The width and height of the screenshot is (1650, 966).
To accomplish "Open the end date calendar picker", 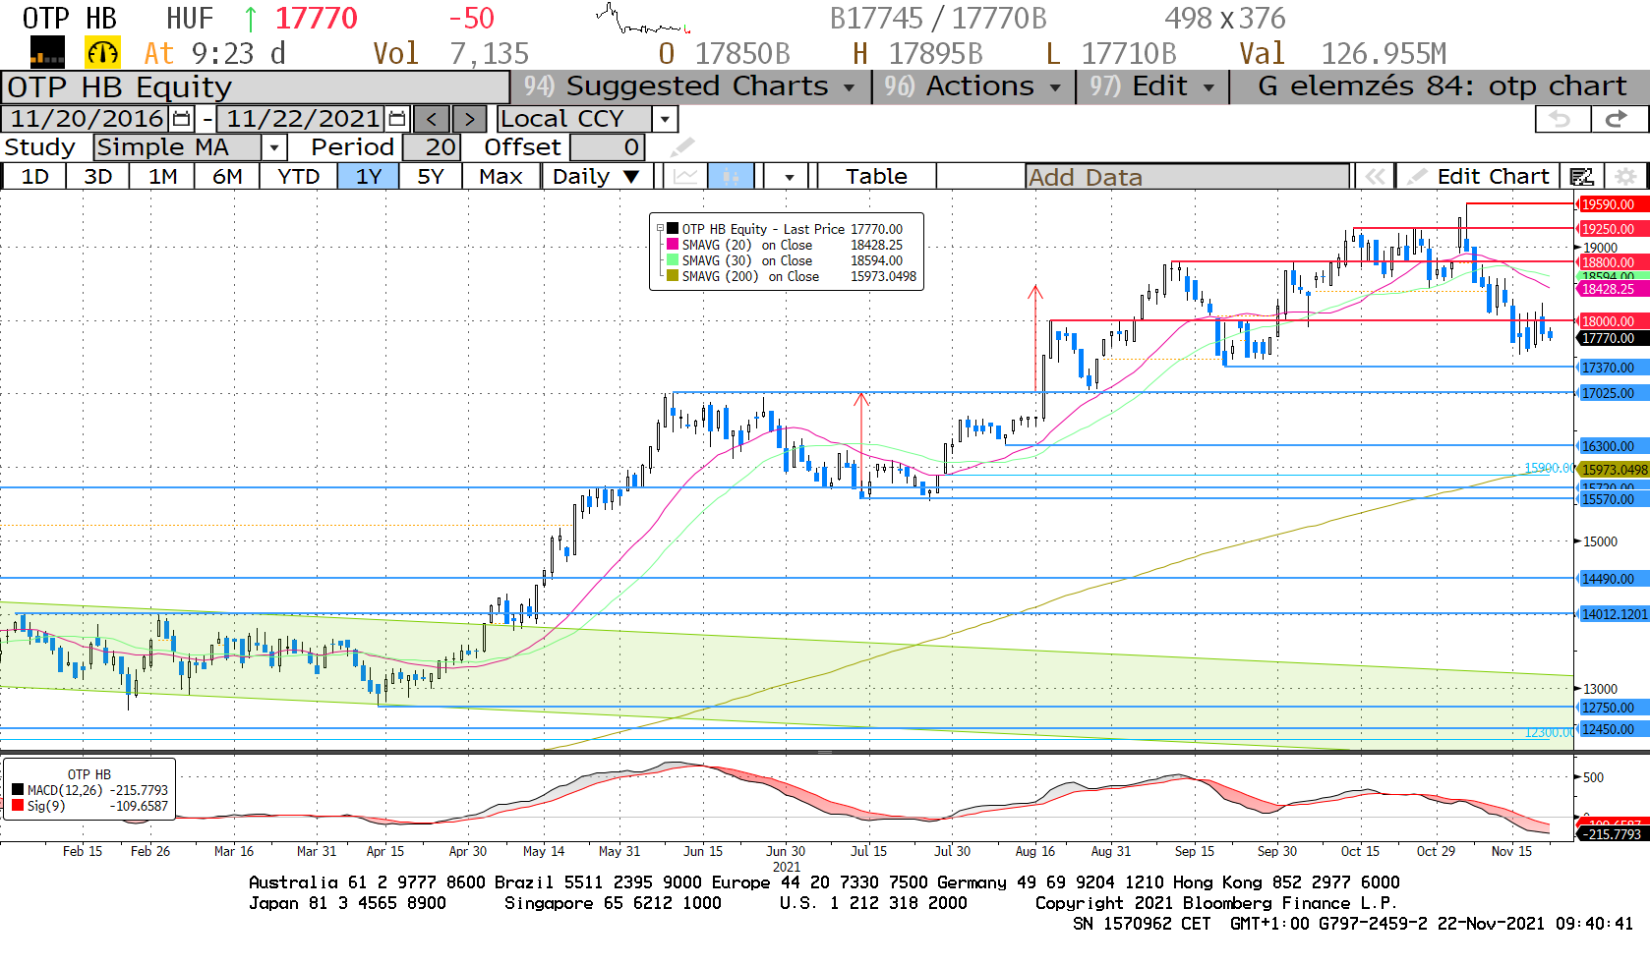I will pyautogui.click(x=397, y=119).
